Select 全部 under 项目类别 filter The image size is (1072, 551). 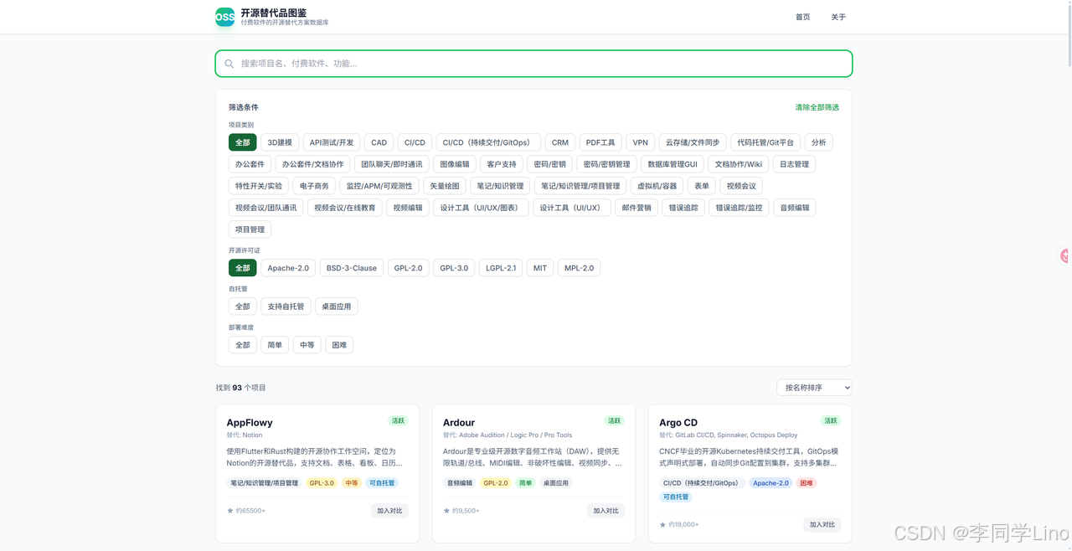pyautogui.click(x=243, y=142)
